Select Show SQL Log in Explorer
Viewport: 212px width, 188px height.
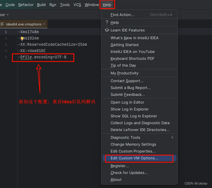click(x=139, y=116)
